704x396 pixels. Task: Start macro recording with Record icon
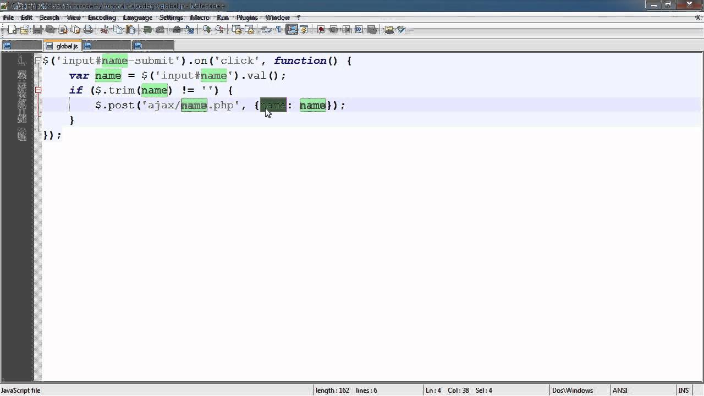click(x=321, y=30)
